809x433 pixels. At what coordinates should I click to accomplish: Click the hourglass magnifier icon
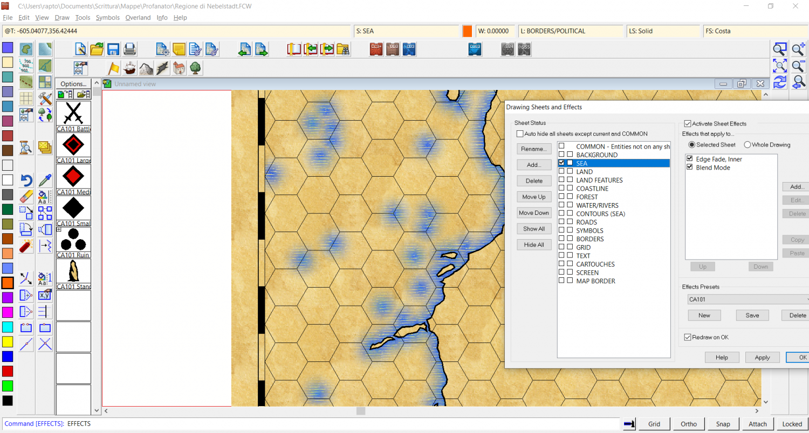coord(26,147)
